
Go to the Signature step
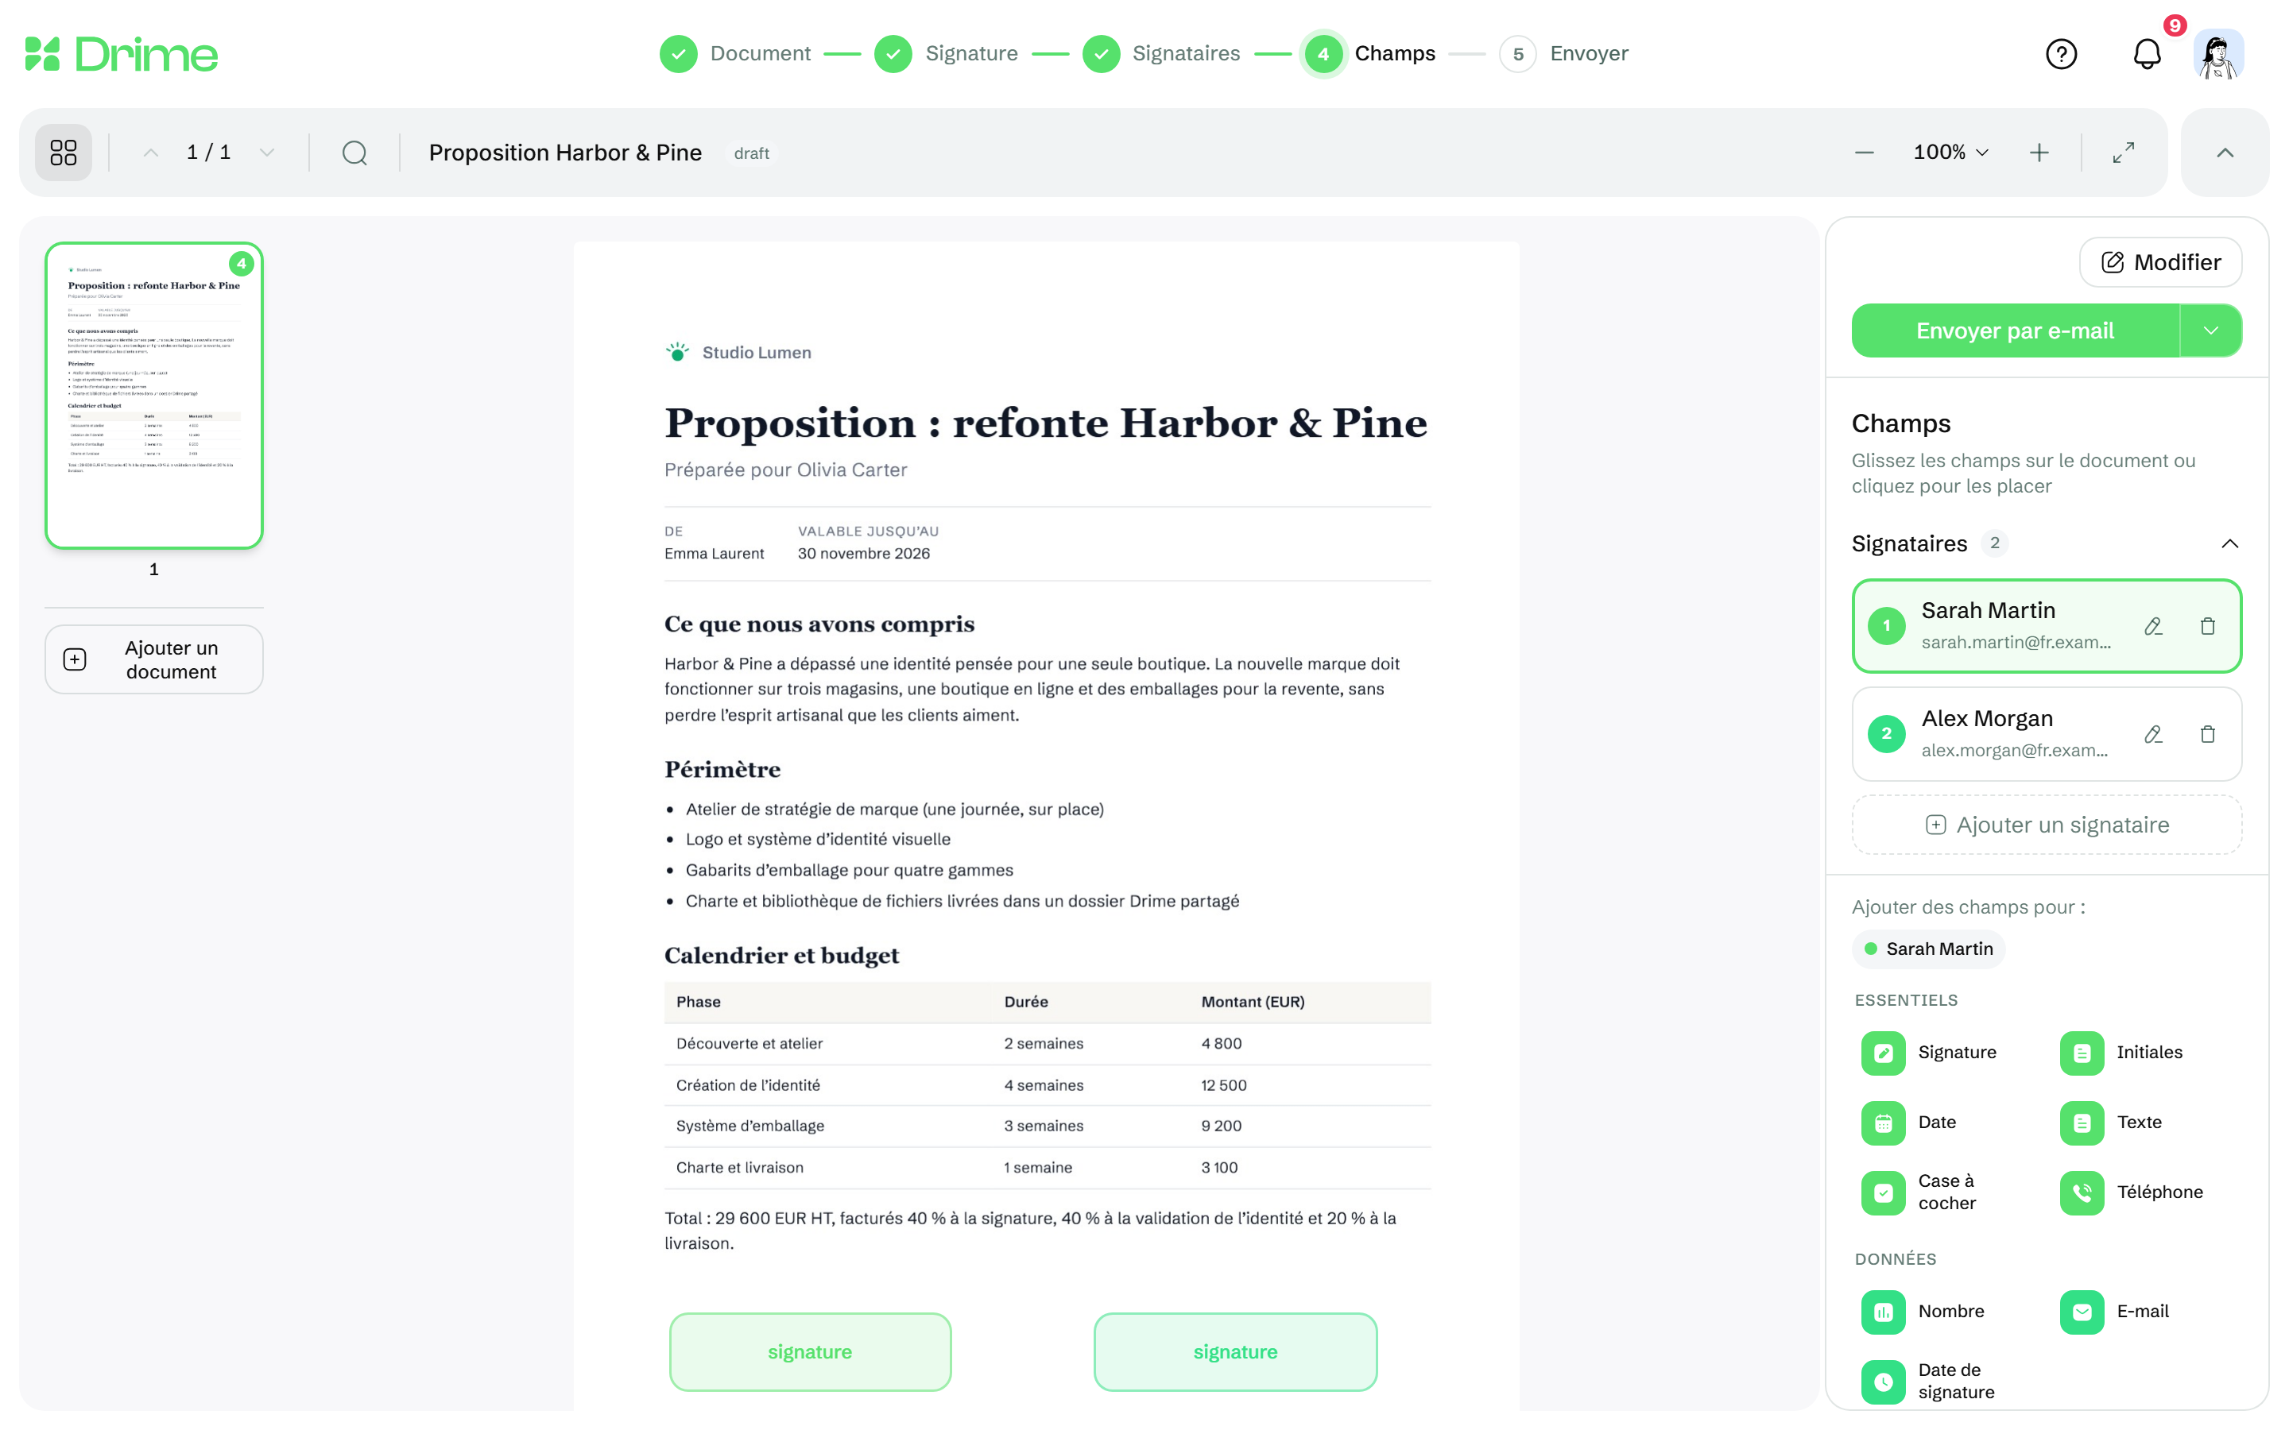(947, 54)
